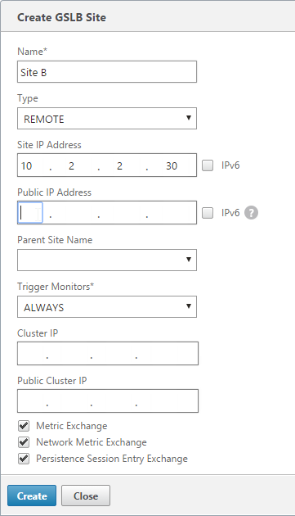Open the Type dropdown showing REMOTE

[x=107, y=118]
